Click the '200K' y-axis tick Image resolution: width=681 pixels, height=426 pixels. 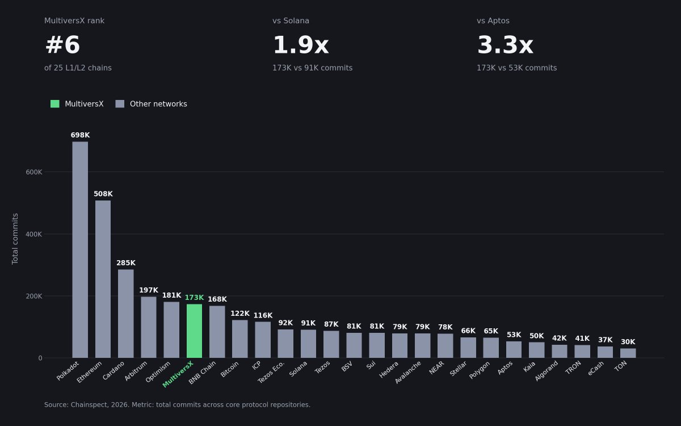(x=34, y=296)
